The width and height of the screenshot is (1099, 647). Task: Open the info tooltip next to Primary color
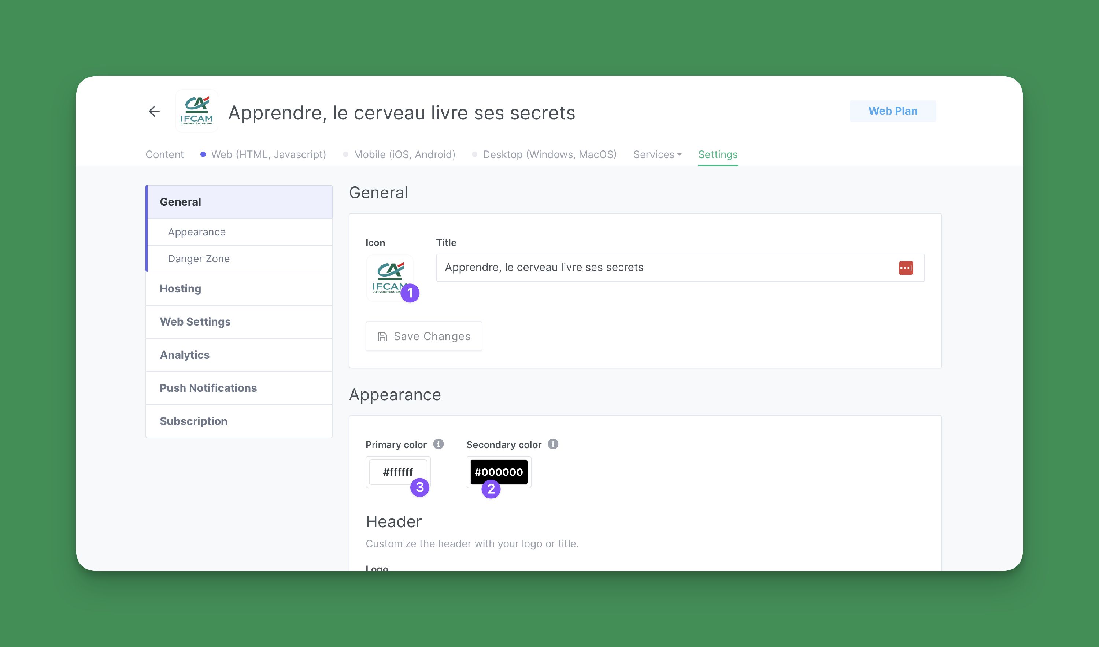point(439,444)
